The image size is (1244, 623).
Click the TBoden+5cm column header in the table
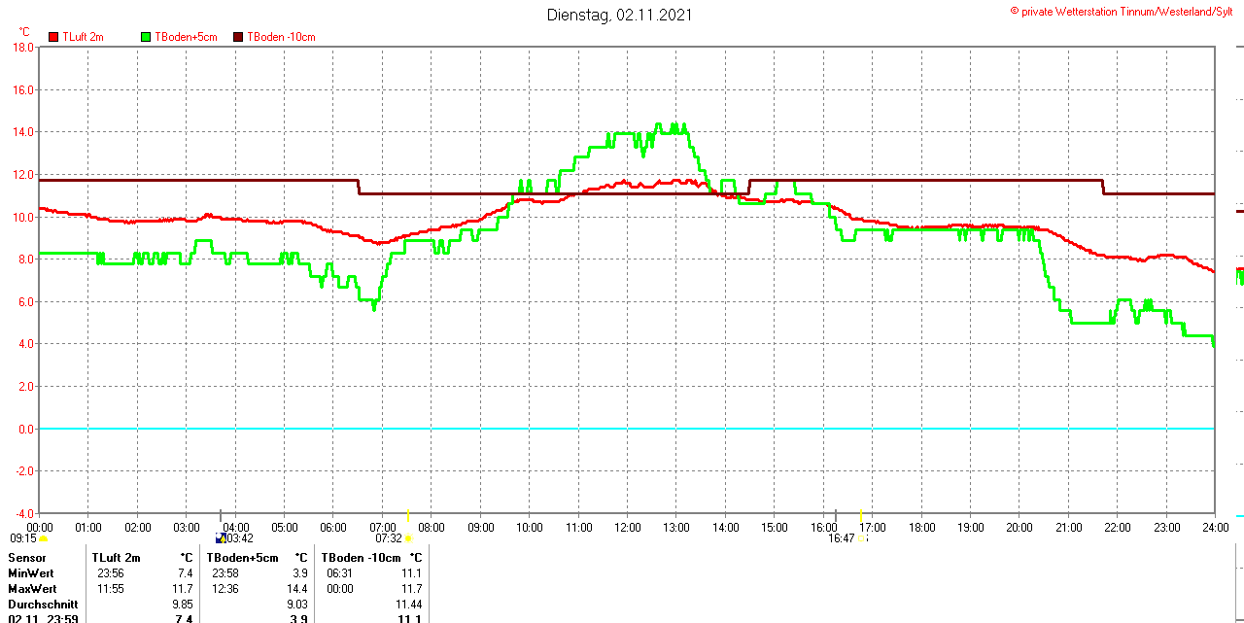point(242,558)
